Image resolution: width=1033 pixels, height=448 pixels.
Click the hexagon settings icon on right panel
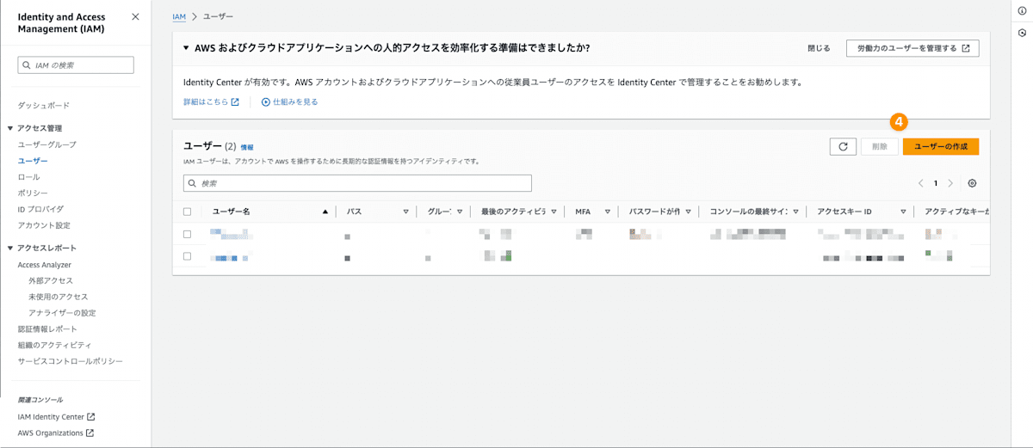(1021, 33)
